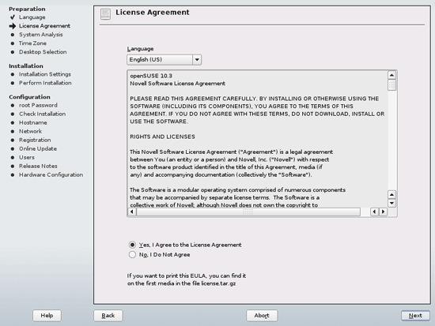Click the Desktop Selection step
Screen dimensions: 435x326
[43, 52]
